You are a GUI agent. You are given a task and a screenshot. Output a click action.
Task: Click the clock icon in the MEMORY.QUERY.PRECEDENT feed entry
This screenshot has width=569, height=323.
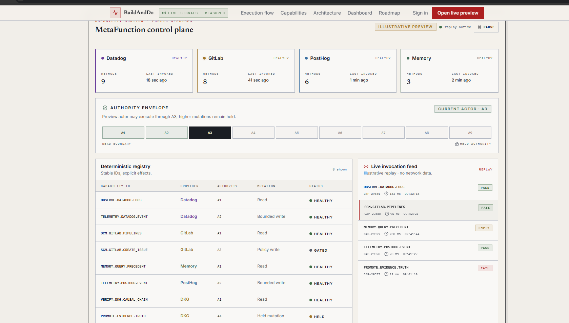pos(386,234)
